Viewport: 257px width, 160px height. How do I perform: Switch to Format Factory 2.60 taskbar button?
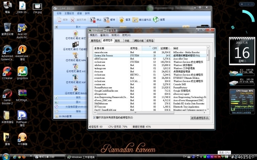tap(49, 157)
